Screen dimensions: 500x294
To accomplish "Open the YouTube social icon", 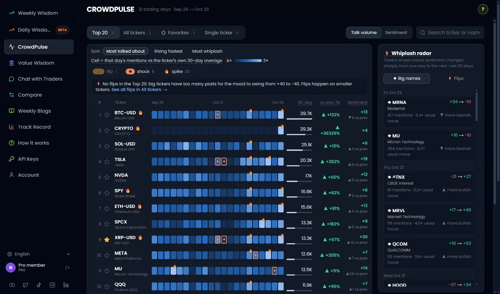I will pos(12,285).
